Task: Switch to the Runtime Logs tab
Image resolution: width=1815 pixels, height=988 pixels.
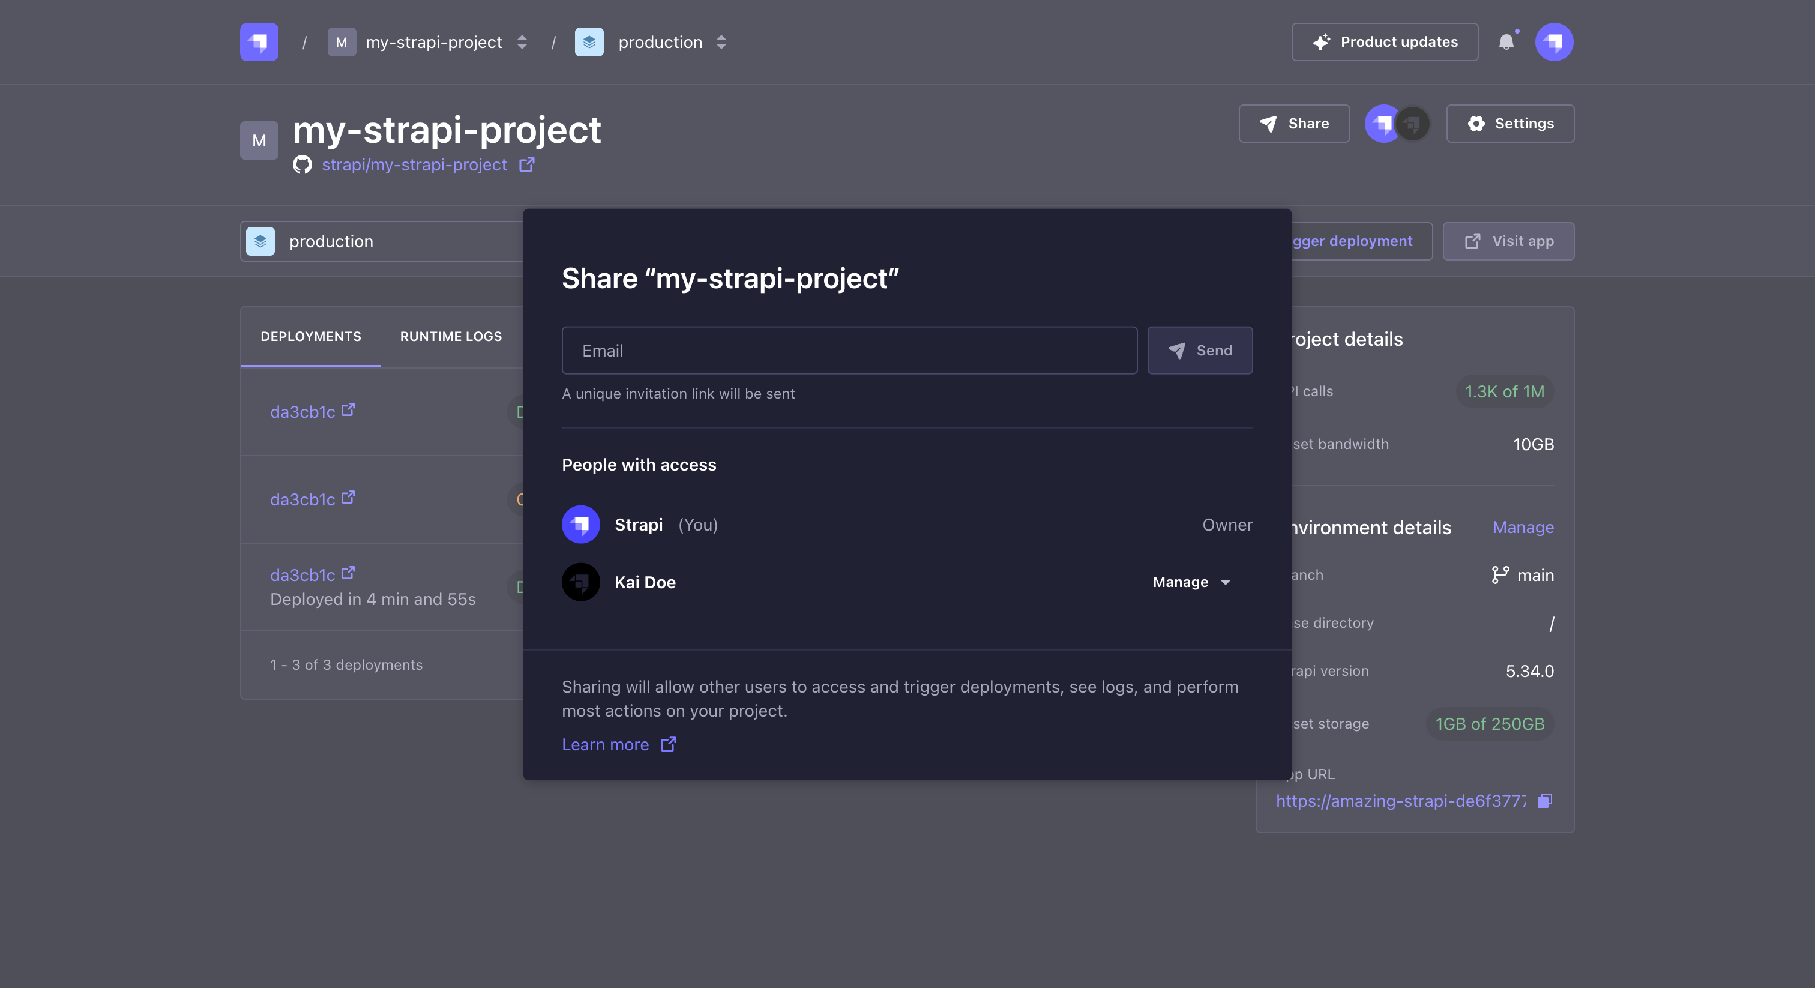Action: 450,336
